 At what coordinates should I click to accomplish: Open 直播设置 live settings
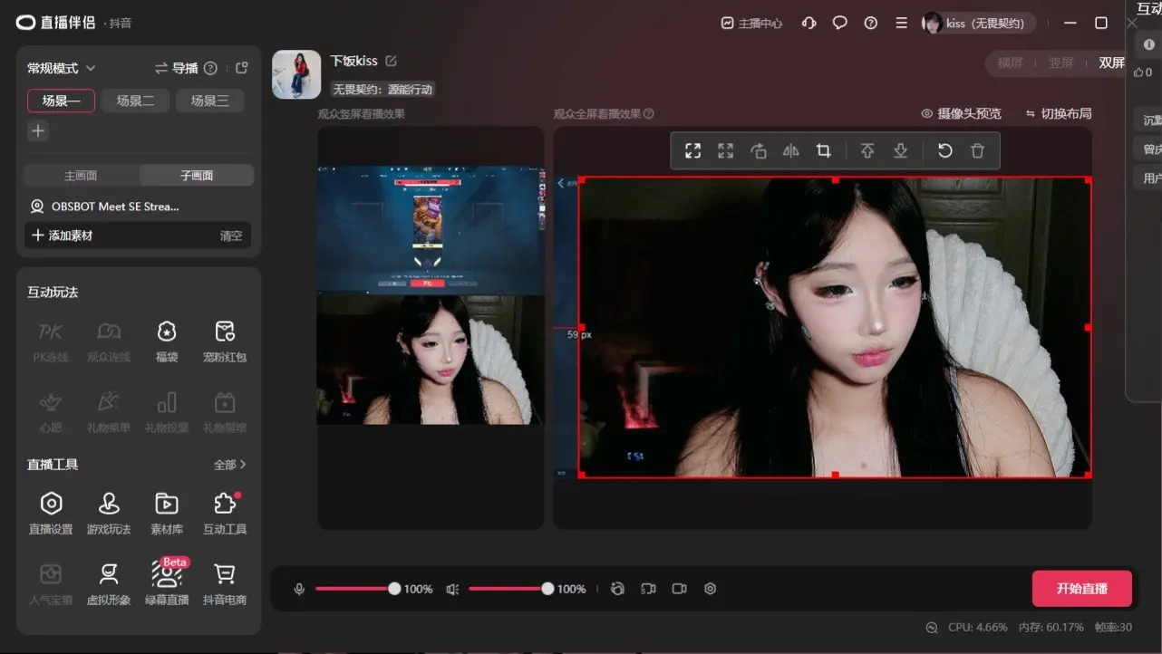[51, 513]
